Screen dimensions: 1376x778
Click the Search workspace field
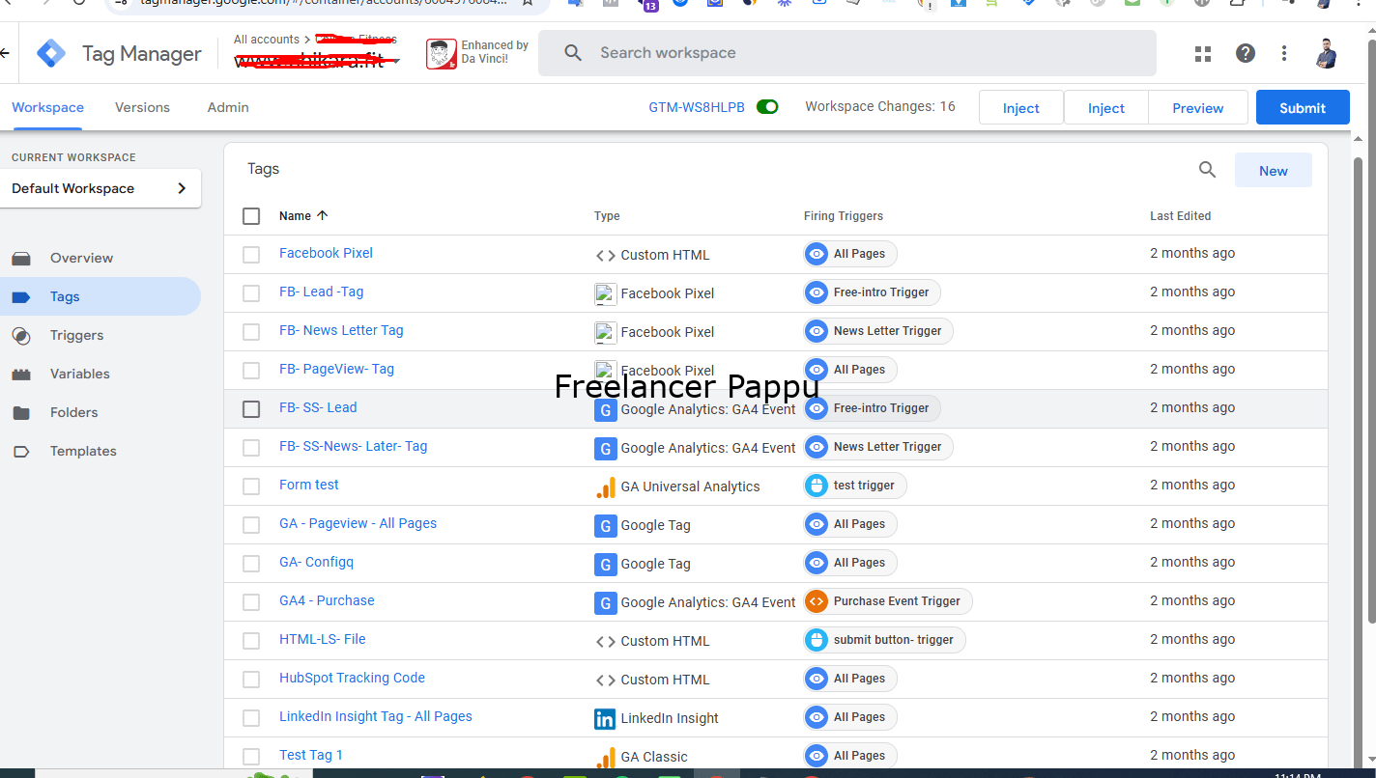coord(846,53)
